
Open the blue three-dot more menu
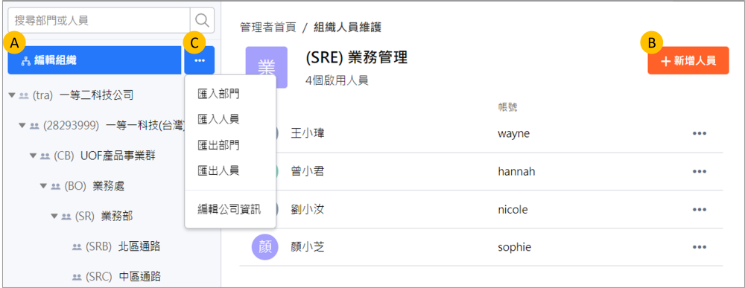pos(200,60)
